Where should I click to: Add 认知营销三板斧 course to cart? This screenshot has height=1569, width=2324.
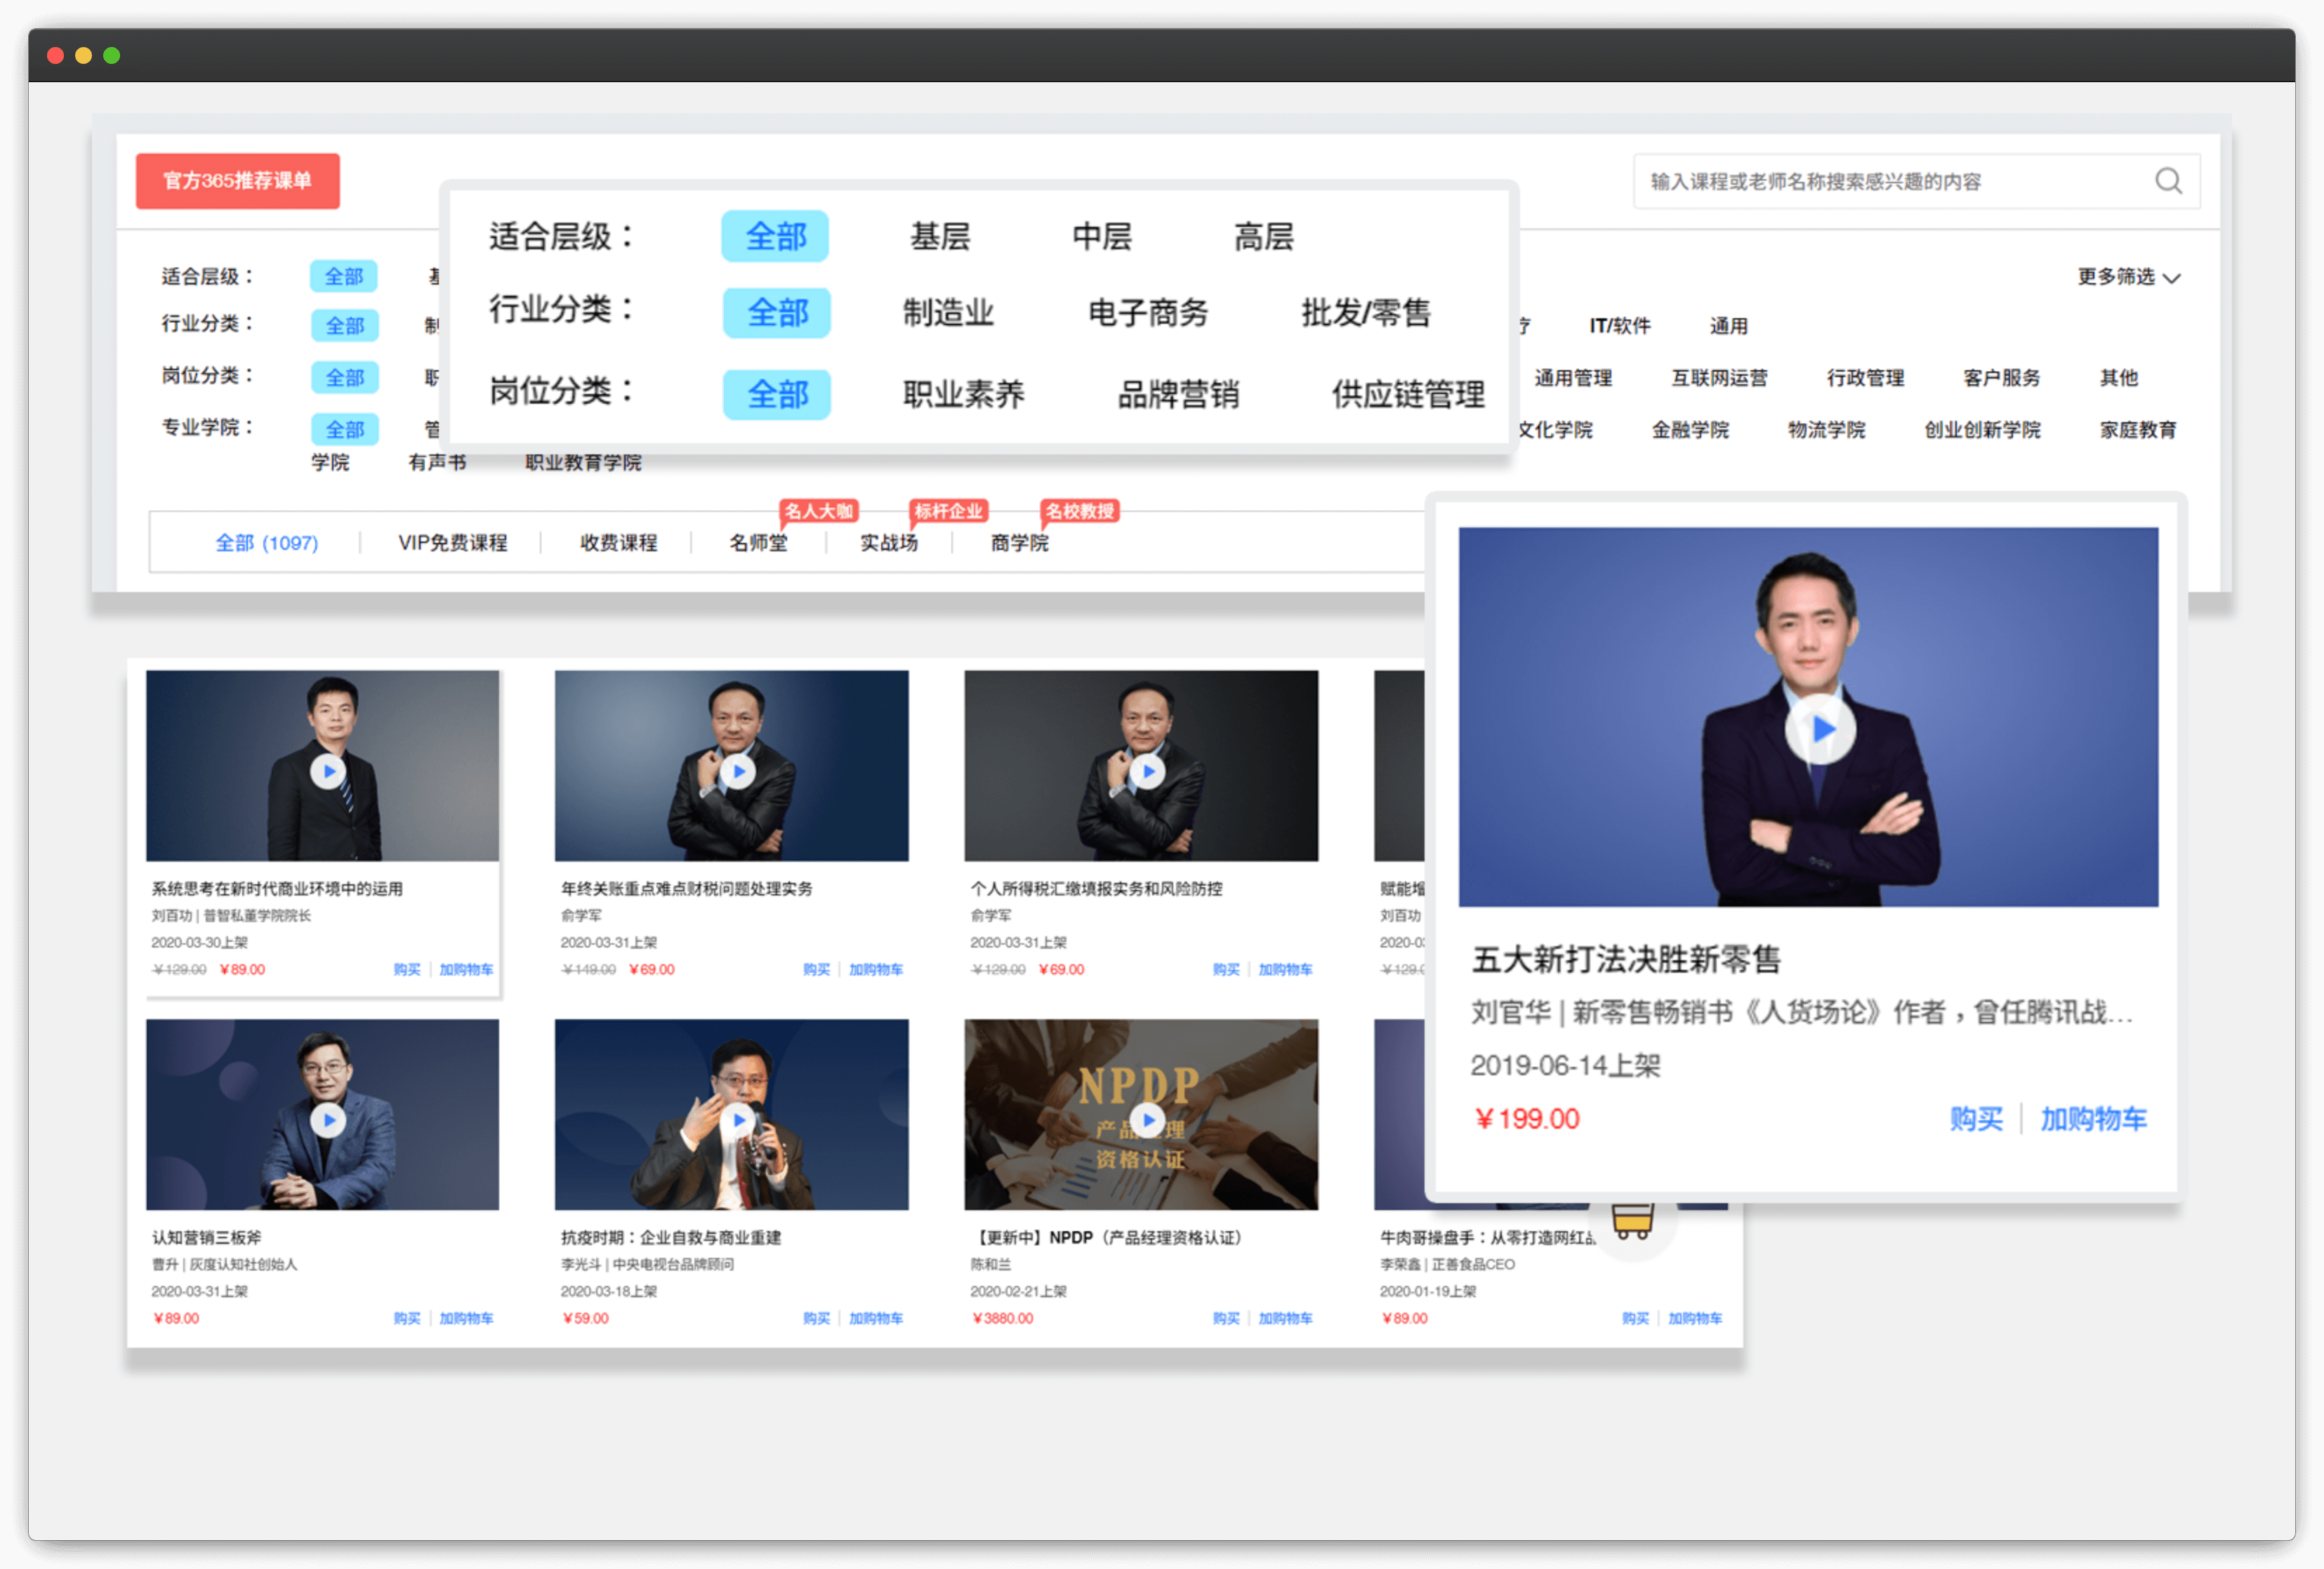[466, 1319]
